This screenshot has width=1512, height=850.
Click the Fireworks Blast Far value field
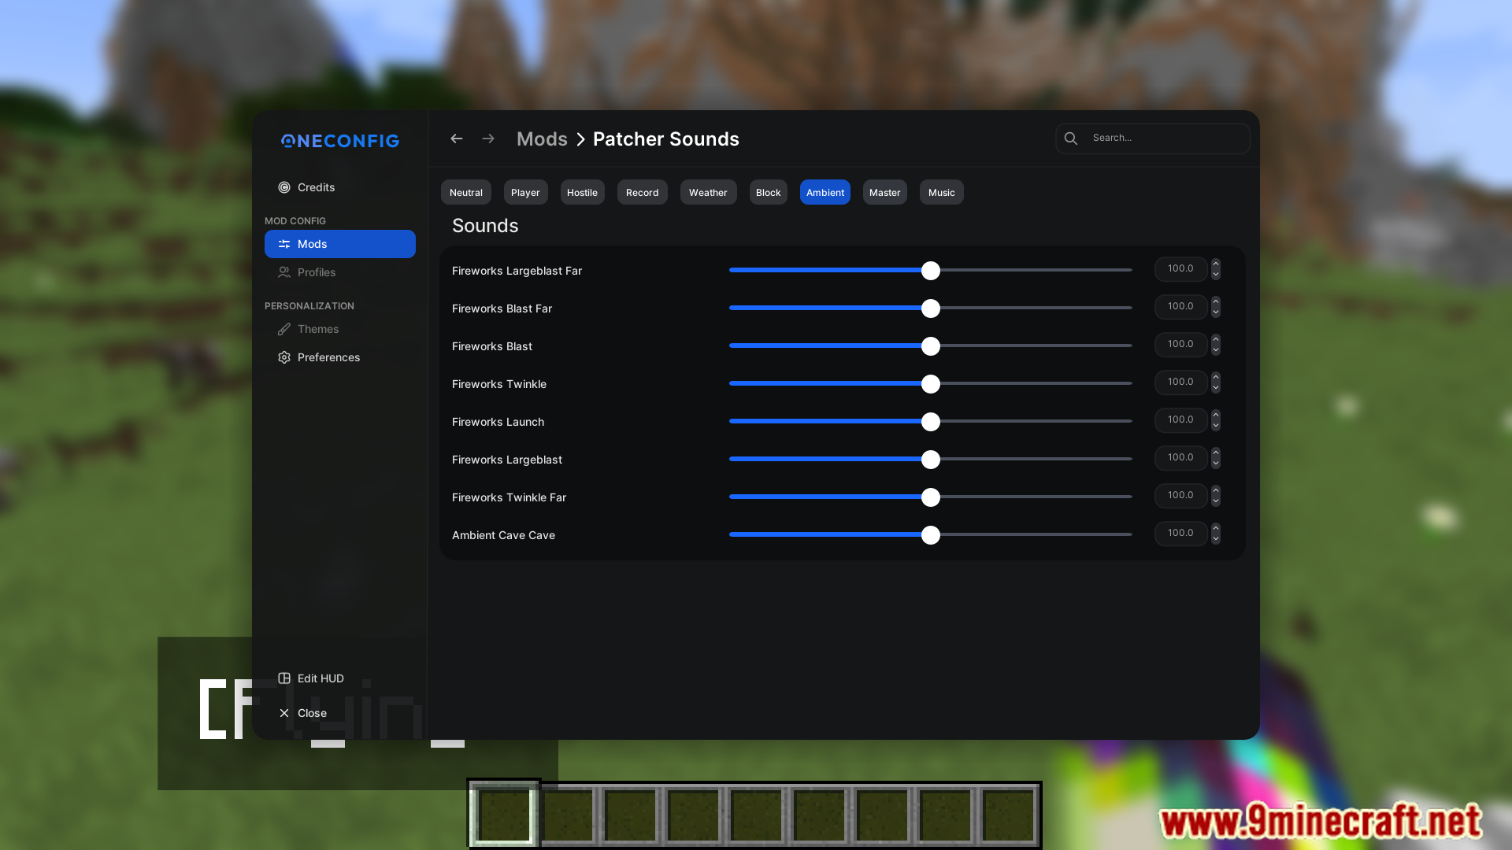click(1181, 307)
